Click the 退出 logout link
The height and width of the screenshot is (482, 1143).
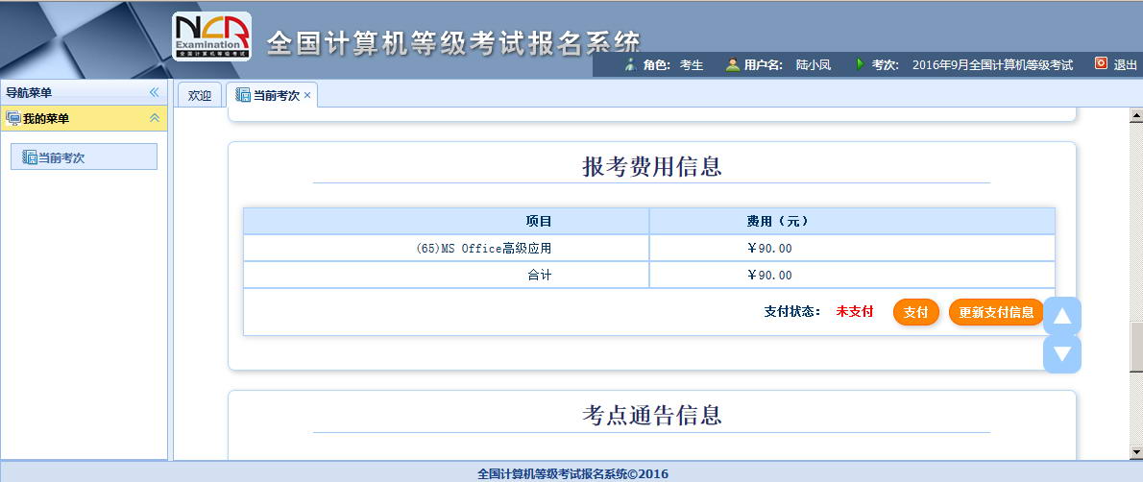tap(1125, 65)
